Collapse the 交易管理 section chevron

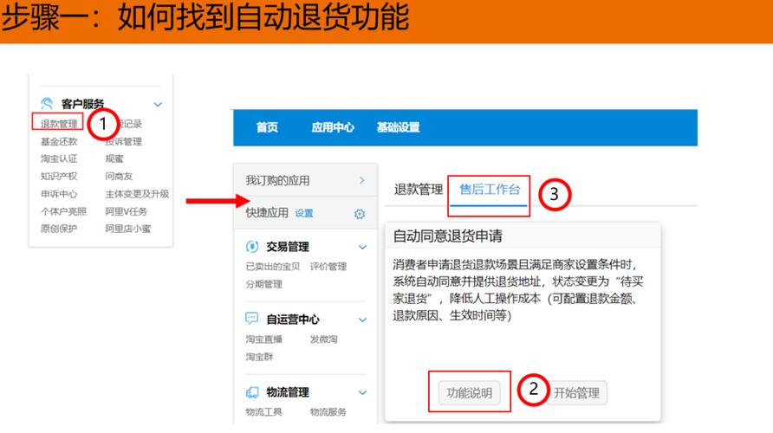pyautogui.click(x=362, y=248)
